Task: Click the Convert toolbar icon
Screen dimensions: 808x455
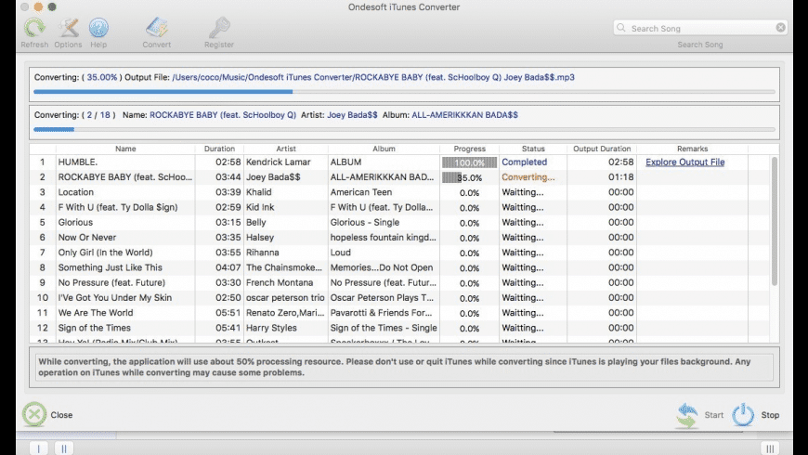Action: pyautogui.click(x=157, y=28)
